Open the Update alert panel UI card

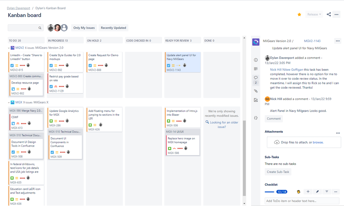coord(183,62)
